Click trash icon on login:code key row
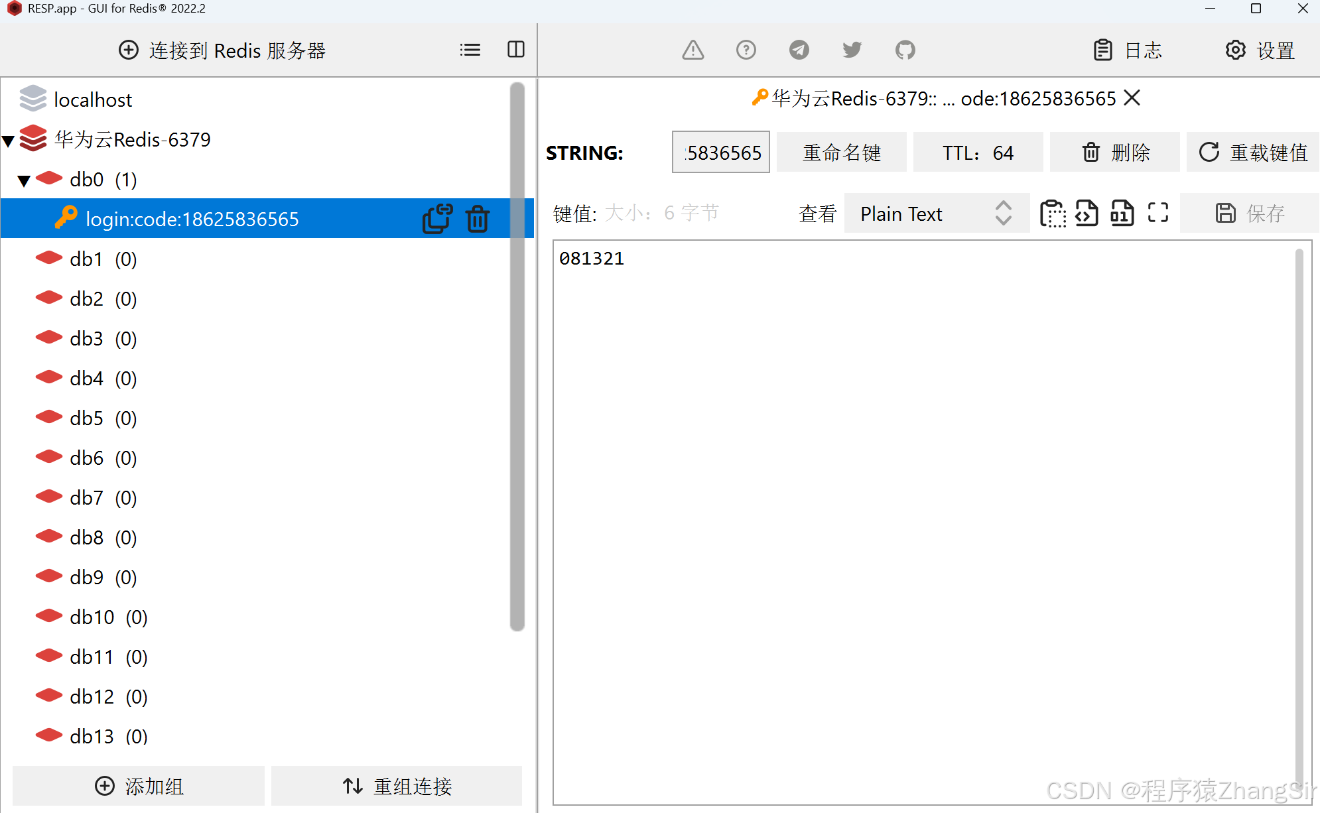 (477, 219)
